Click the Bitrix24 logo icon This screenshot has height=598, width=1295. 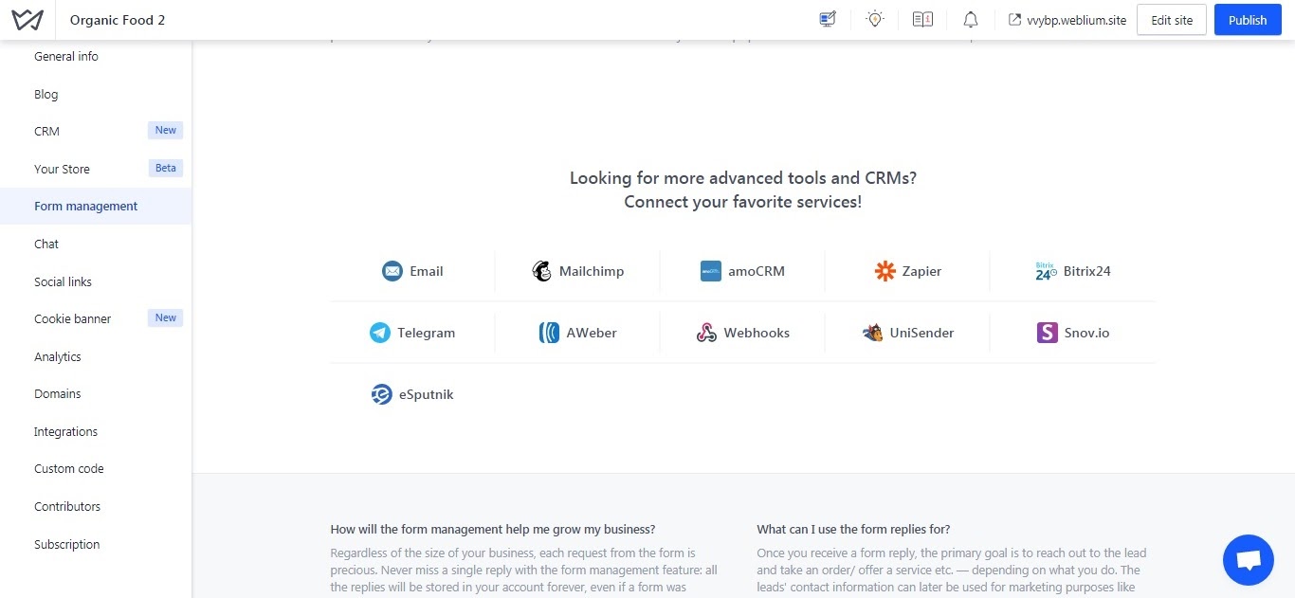click(x=1047, y=271)
